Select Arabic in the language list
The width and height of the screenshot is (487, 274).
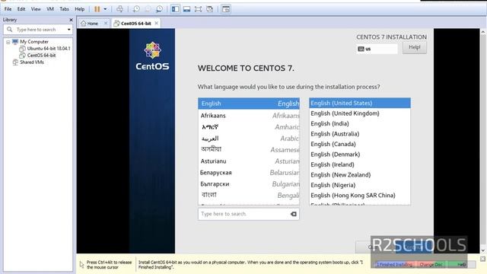[249, 139]
